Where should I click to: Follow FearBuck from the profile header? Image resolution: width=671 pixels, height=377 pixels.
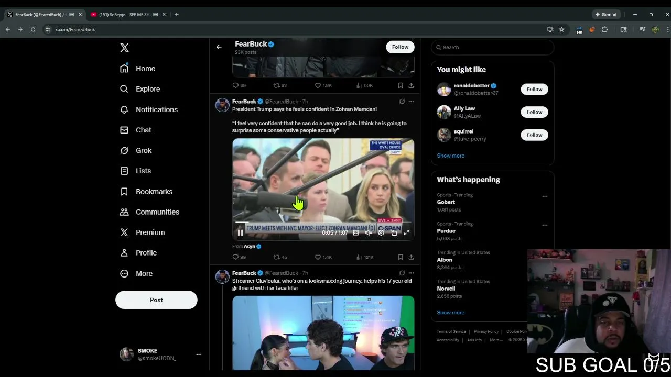point(400,47)
